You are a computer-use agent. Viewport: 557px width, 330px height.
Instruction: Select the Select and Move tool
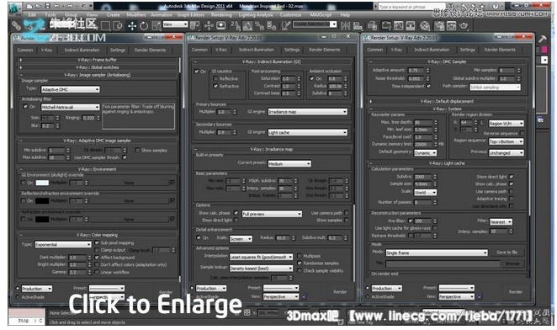point(132,26)
